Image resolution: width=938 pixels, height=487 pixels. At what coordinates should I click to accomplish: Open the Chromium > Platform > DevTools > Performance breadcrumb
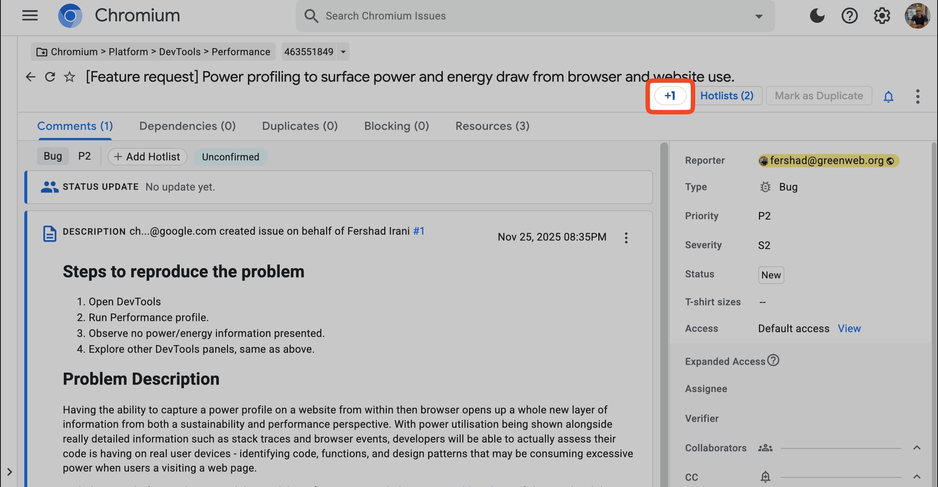coord(153,51)
